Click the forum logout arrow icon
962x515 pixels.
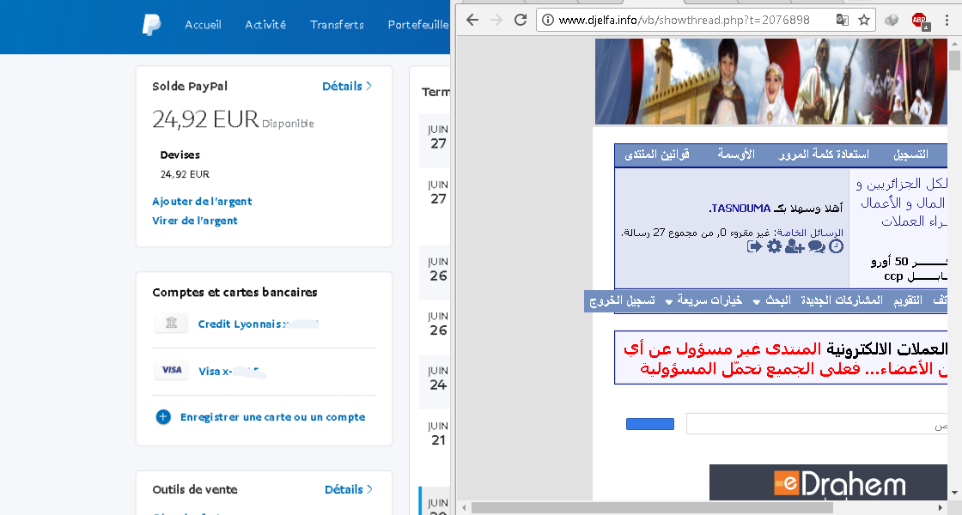[x=755, y=246]
